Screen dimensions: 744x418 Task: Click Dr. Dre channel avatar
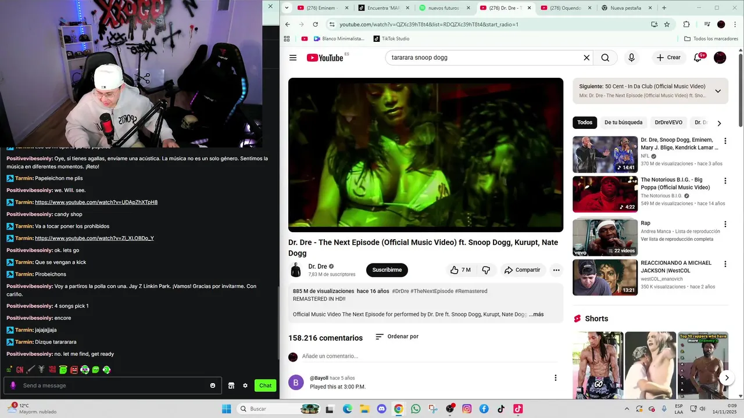[x=296, y=270]
